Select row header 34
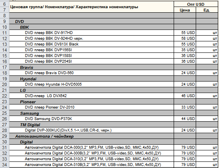 4,165
